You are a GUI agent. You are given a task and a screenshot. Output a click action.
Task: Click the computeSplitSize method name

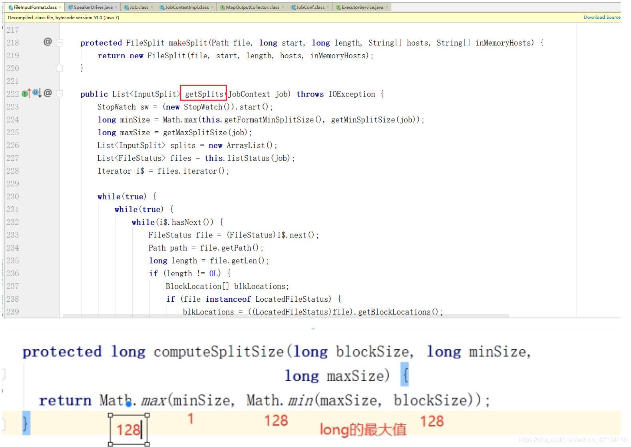coord(219,352)
